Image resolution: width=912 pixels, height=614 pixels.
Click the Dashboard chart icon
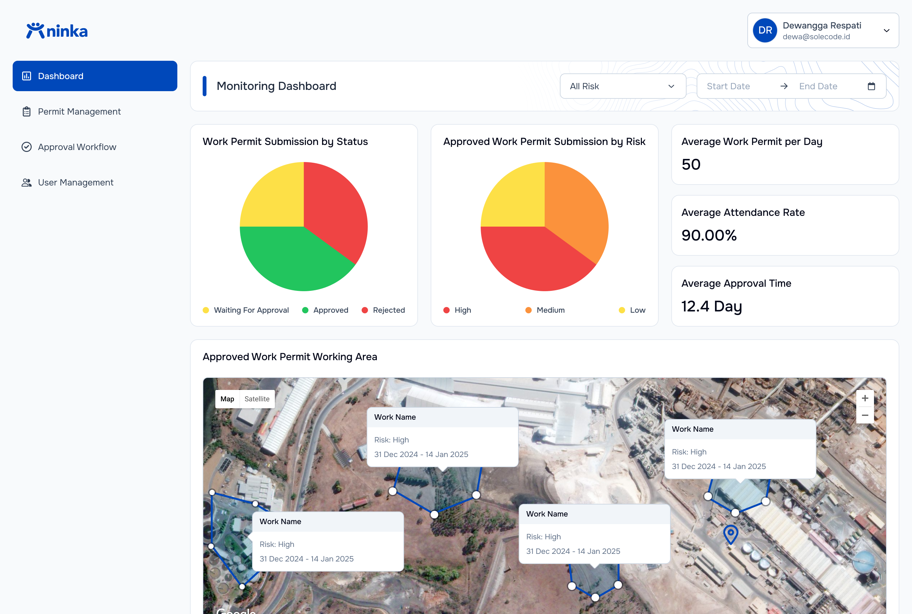(x=27, y=76)
